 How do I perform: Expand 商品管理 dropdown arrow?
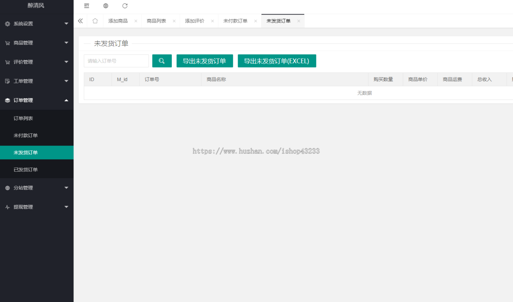point(66,43)
